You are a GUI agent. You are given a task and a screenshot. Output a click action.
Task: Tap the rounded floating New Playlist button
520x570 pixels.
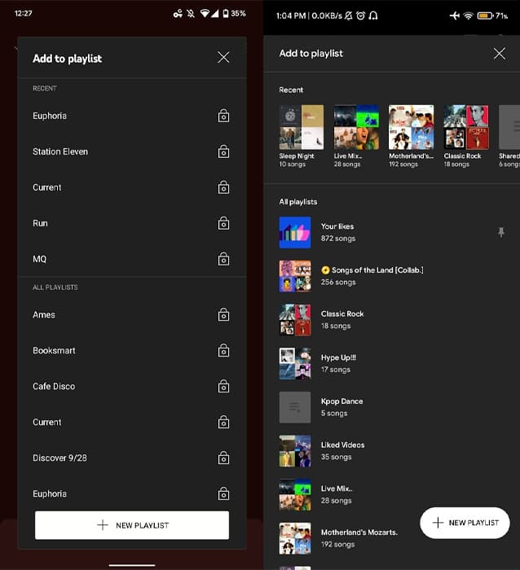pos(465,522)
